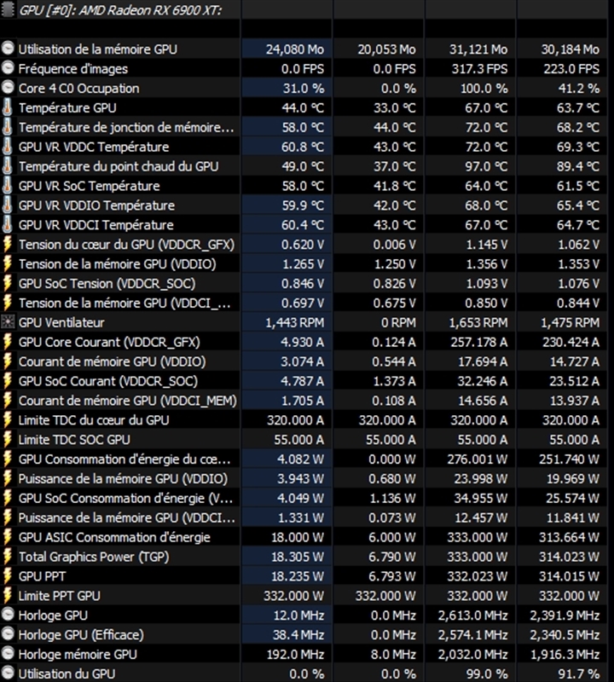Click the lightning icon for GPU Core Courant
The height and width of the screenshot is (682, 614).
click(8, 342)
